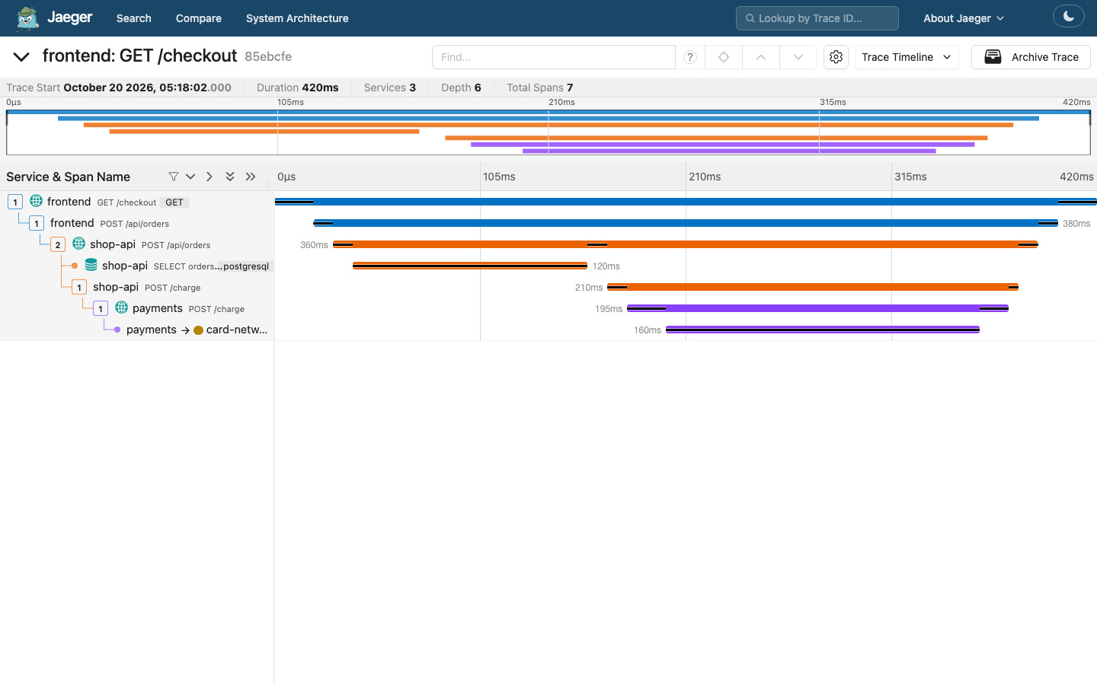This screenshot has width=1097, height=685.
Task: Collapse payments POST /charge children toggle
Action: click(101, 308)
